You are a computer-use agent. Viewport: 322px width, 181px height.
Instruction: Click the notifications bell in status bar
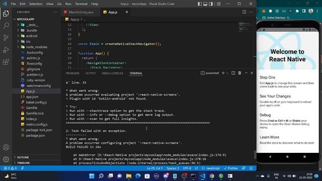click(x=251, y=168)
